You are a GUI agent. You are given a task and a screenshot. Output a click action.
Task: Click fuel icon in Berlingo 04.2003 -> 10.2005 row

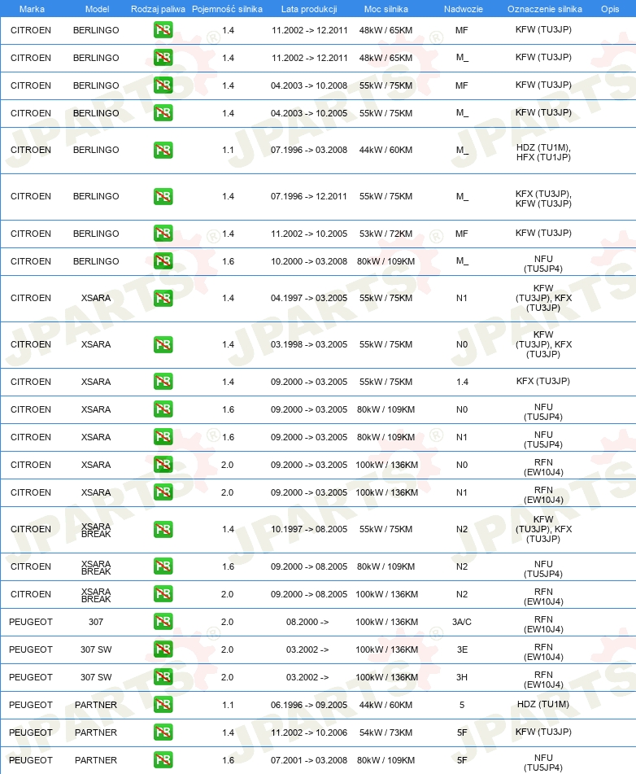click(x=163, y=113)
